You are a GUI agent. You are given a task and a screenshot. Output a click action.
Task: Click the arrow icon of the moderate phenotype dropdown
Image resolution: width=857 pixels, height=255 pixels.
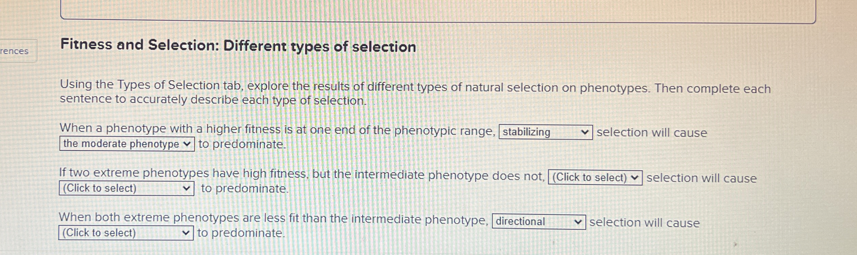click(186, 144)
